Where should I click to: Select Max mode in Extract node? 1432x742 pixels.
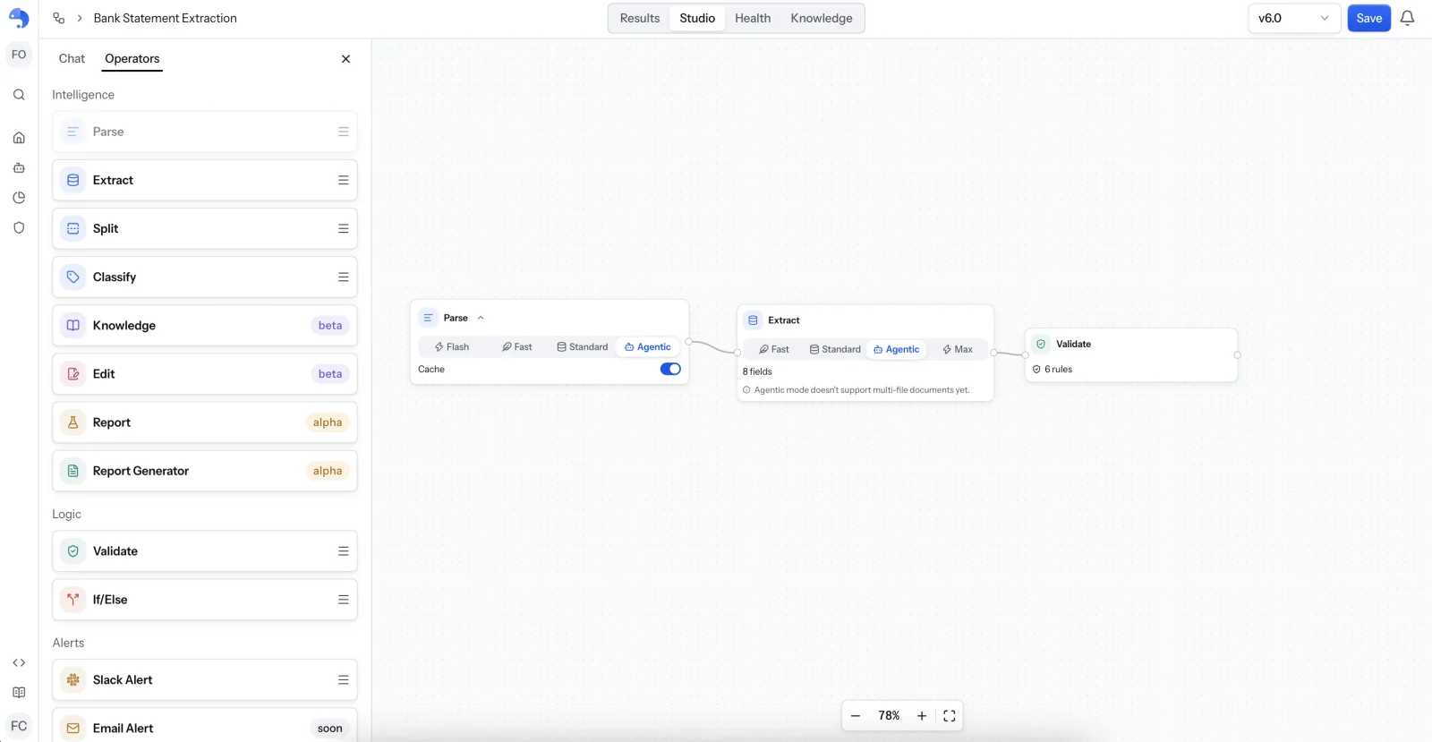click(x=958, y=349)
